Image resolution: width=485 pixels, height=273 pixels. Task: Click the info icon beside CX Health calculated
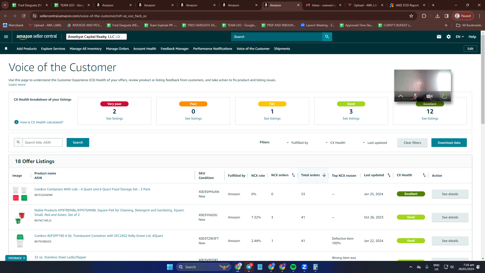(x=16, y=122)
